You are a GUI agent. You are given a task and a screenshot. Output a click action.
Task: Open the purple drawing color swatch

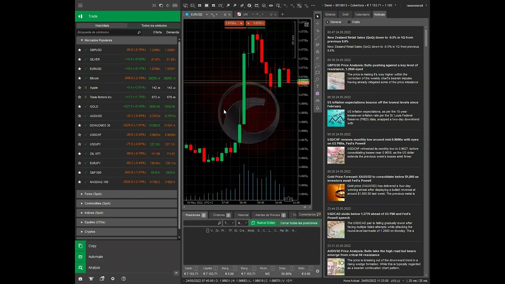coord(318,93)
